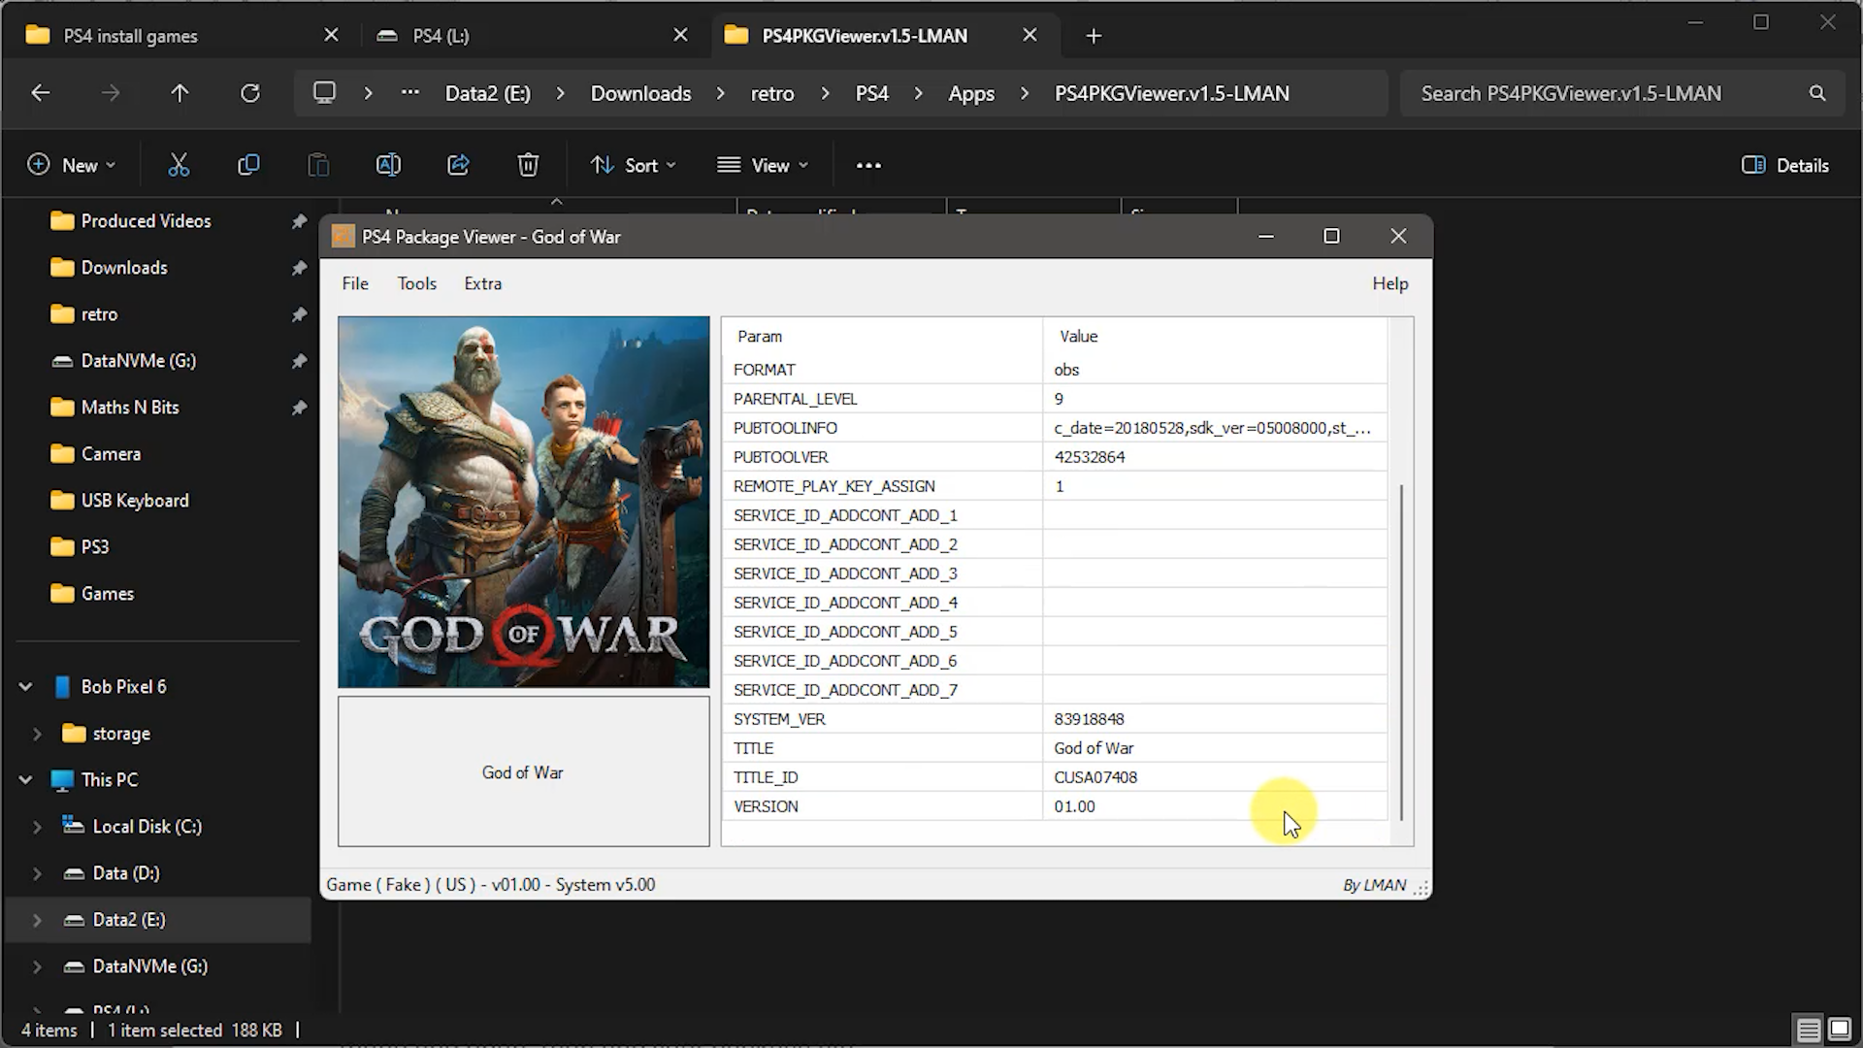Collapse the This PC tree

click(25, 779)
